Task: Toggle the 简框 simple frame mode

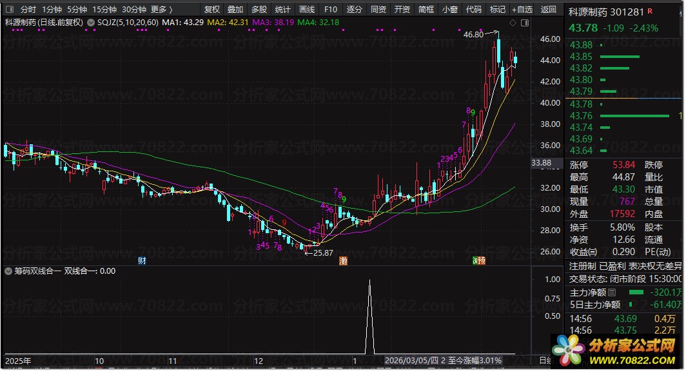Action: (x=426, y=9)
